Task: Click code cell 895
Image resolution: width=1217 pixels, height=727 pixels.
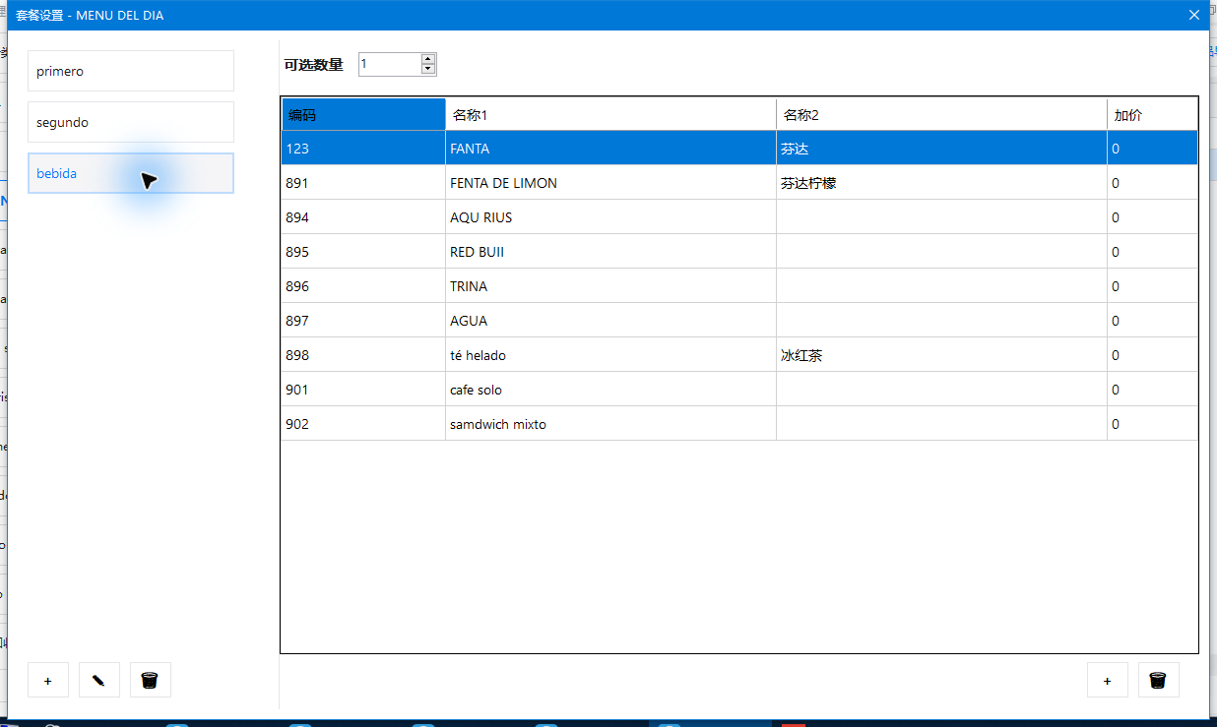Action: [x=363, y=252]
